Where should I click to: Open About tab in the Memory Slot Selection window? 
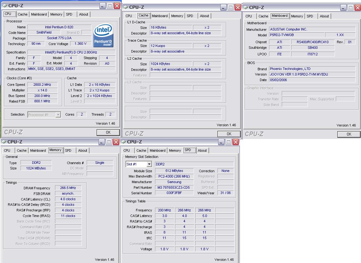(x=202, y=150)
